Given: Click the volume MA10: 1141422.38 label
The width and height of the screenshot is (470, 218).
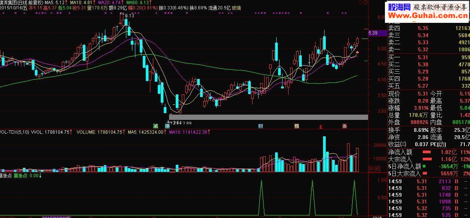Looking at the screenshot, I should 188,132.
